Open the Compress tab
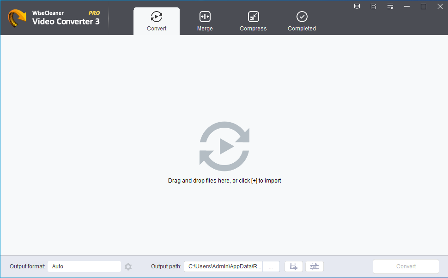The height and width of the screenshot is (278, 448). point(253,21)
